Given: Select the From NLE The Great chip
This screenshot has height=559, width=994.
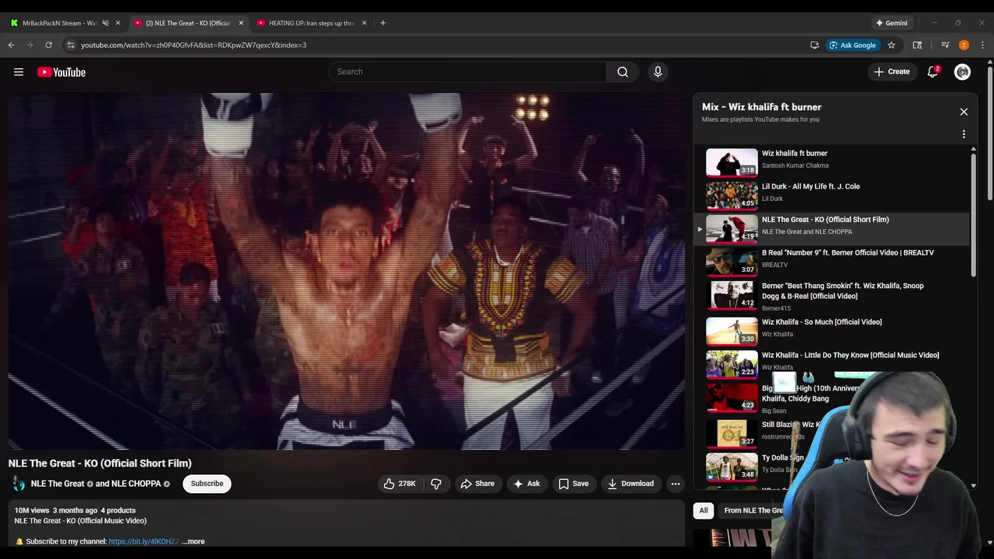Looking at the screenshot, I should (753, 510).
